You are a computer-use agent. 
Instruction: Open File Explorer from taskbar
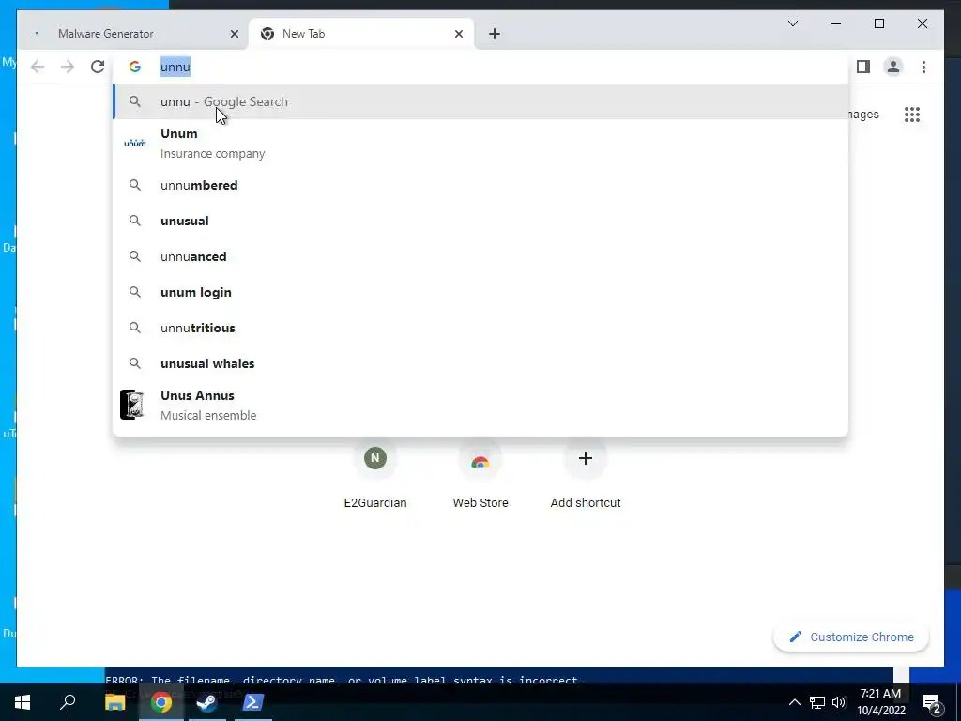[114, 702]
